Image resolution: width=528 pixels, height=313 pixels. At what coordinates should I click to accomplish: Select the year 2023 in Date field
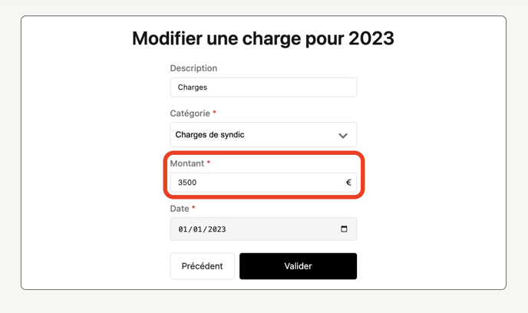tap(215, 229)
